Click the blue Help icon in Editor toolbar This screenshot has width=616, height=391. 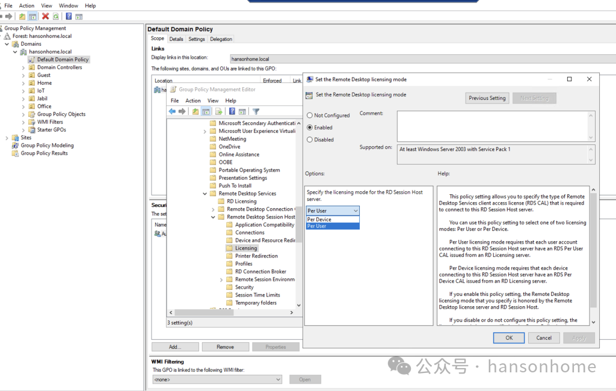tap(232, 111)
